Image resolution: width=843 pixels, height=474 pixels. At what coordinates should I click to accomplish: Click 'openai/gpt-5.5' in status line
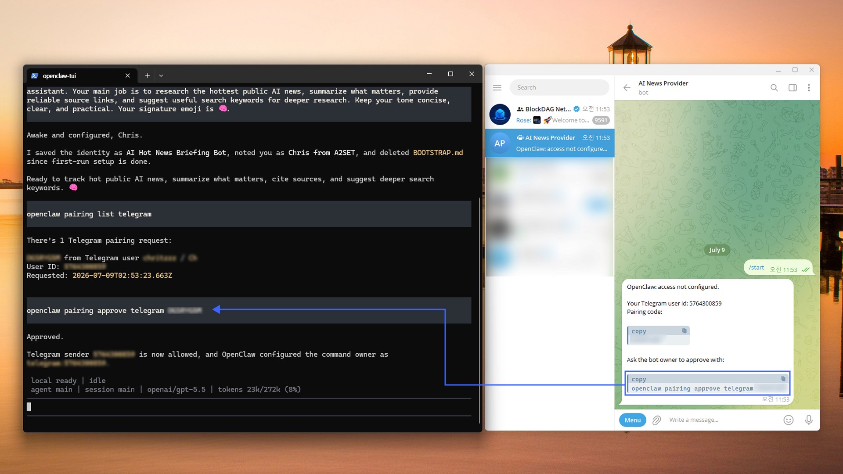pos(176,390)
